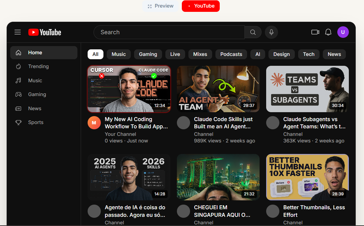Open the notifications bell
This screenshot has height=226, width=364.
pos(328,32)
